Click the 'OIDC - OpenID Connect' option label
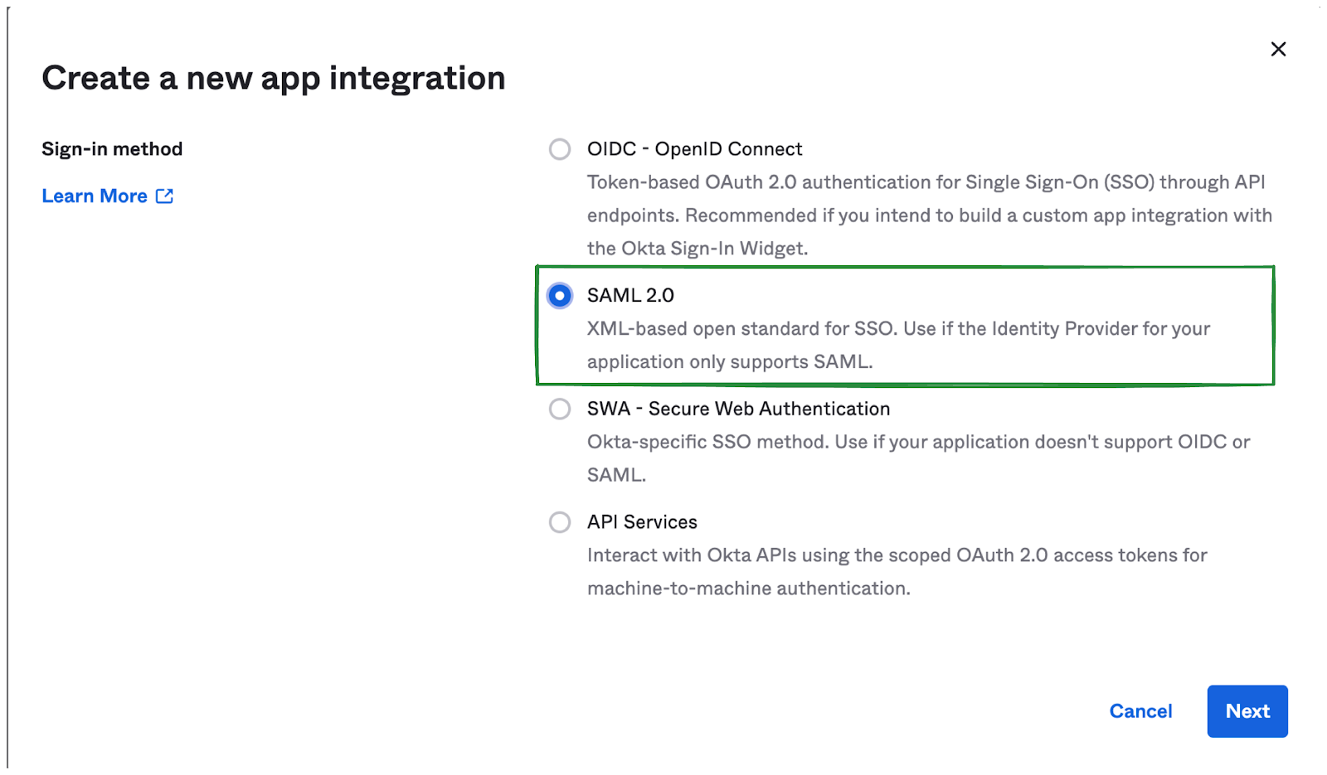This screenshot has height=775, width=1327. [694, 149]
